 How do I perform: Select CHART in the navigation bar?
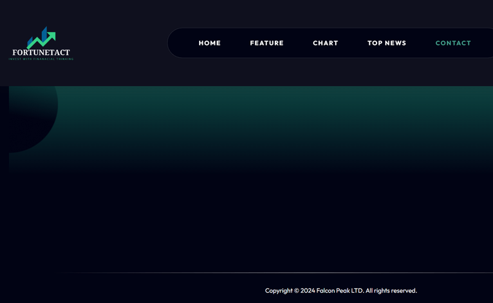pos(325,43)
